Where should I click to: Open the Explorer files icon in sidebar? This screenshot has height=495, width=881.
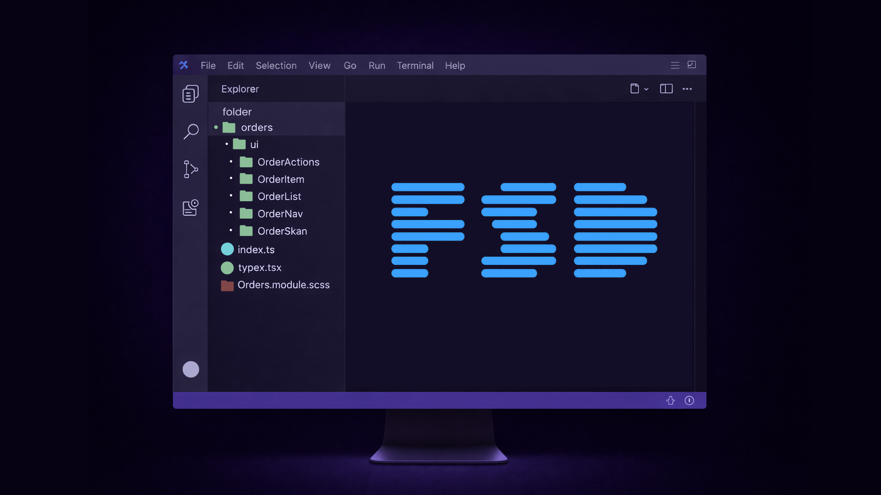190,94
